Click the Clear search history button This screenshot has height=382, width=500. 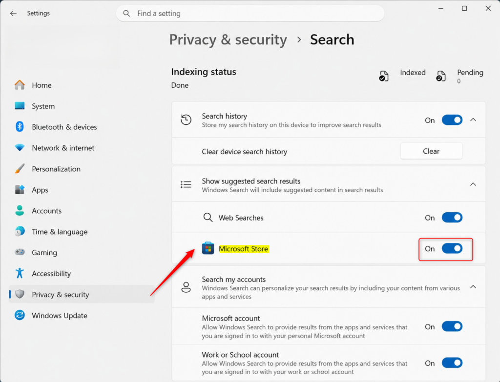[431, 151]
